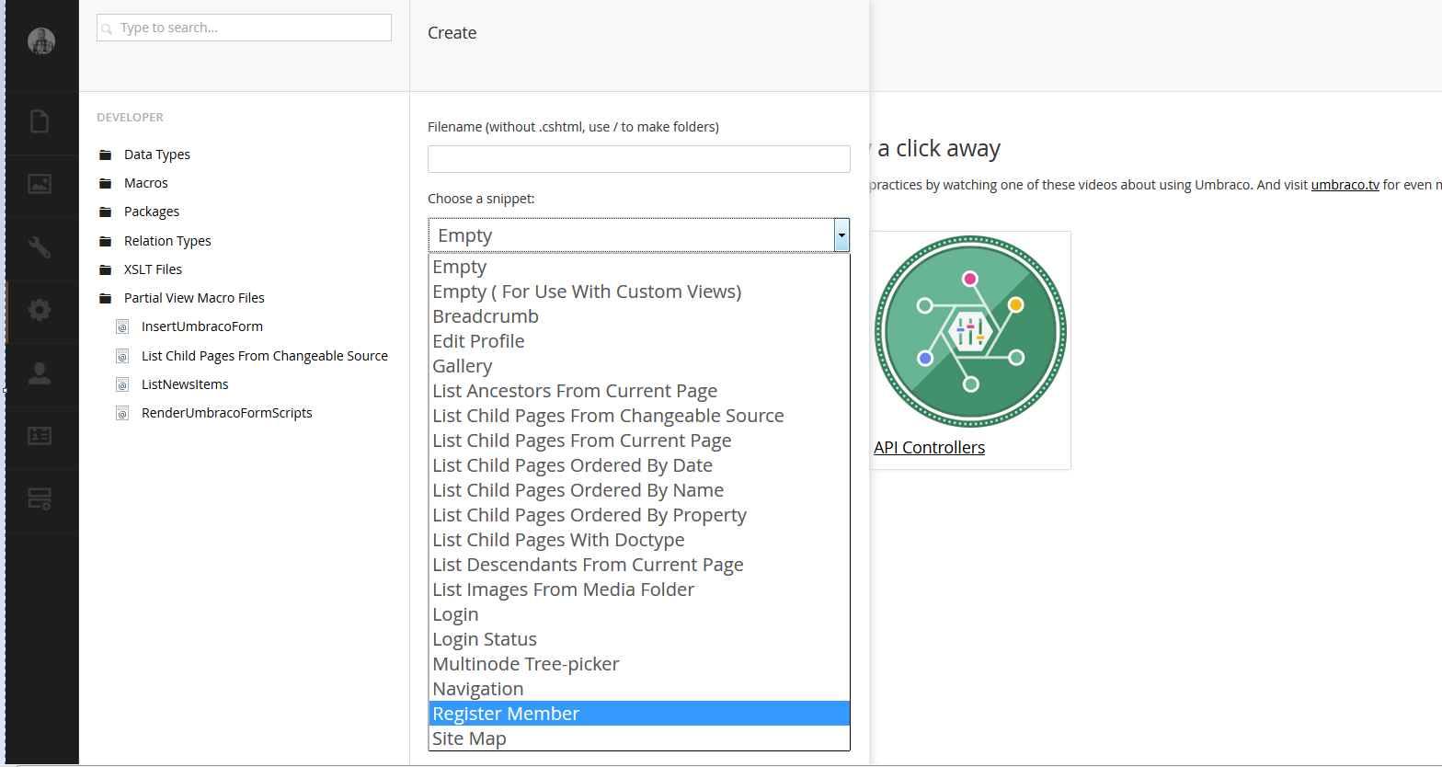Open the Relation Types tree node
Screen dimensions: 1442x767
[167, 241]
